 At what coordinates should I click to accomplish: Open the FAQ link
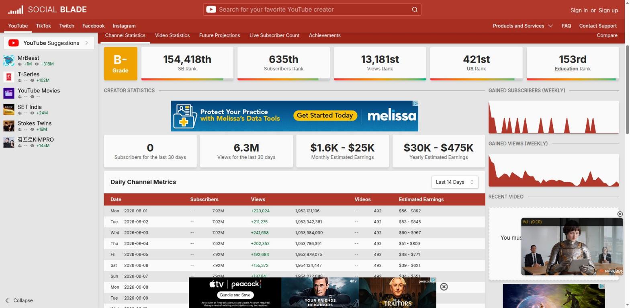pos(567,26)
